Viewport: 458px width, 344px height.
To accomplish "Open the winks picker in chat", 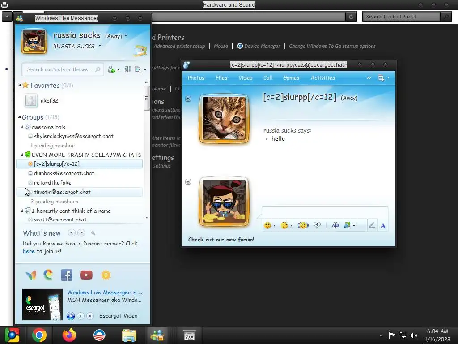I will tap(284, 225).
